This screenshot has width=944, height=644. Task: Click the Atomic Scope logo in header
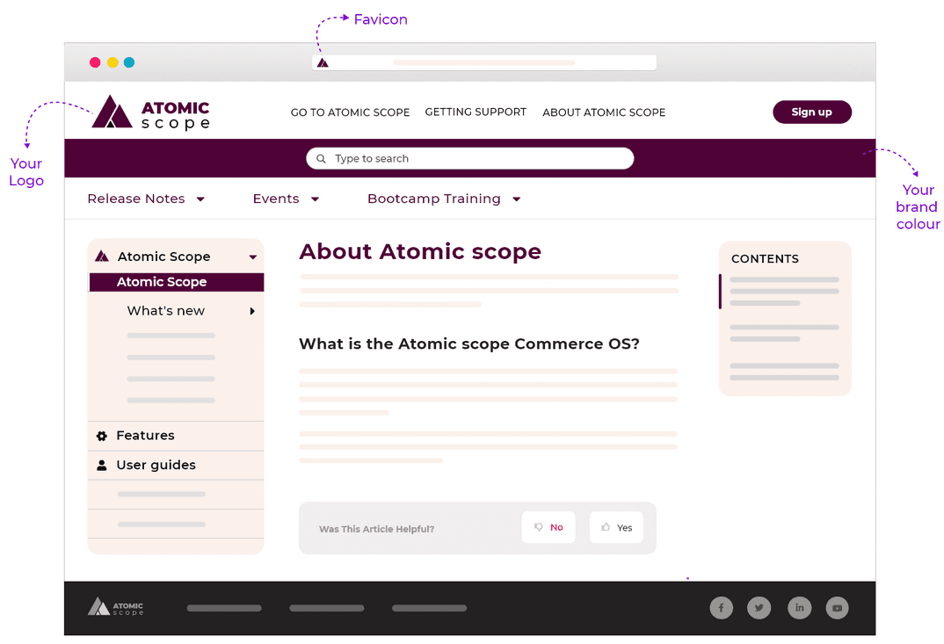150,112
